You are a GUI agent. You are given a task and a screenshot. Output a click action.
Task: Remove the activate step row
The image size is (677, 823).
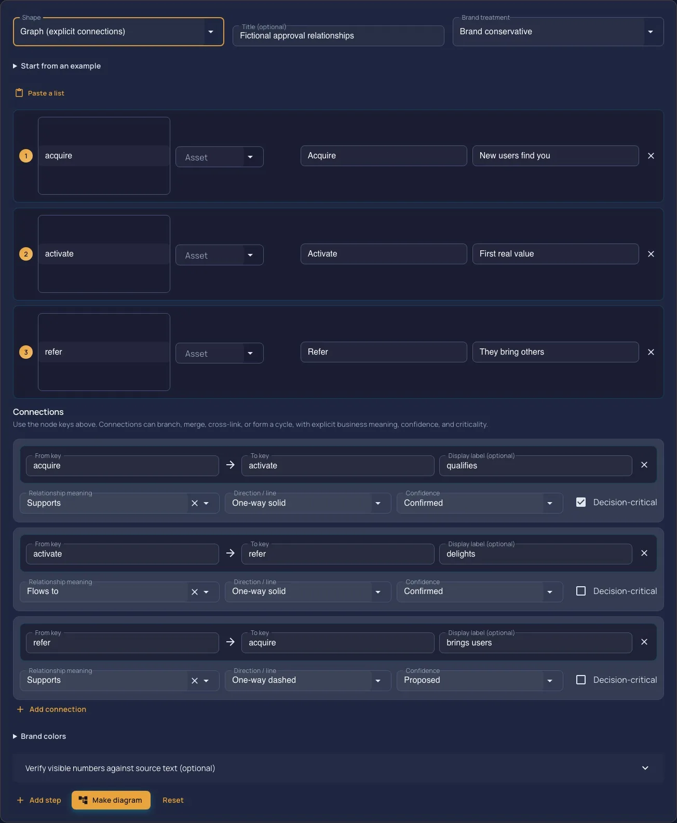pos(651,254)
